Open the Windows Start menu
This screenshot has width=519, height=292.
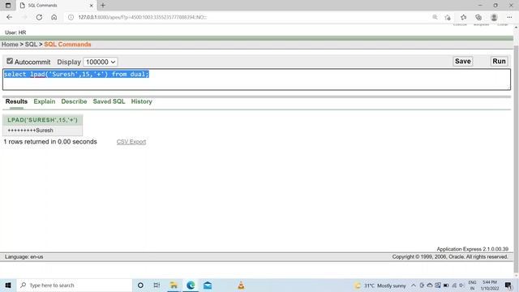[x=8, y=285]
